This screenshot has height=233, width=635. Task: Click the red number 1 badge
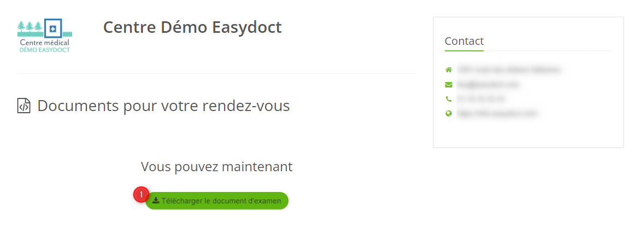tap(141, 194)
